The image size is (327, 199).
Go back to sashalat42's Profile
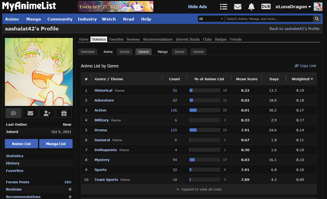point(295,29)
